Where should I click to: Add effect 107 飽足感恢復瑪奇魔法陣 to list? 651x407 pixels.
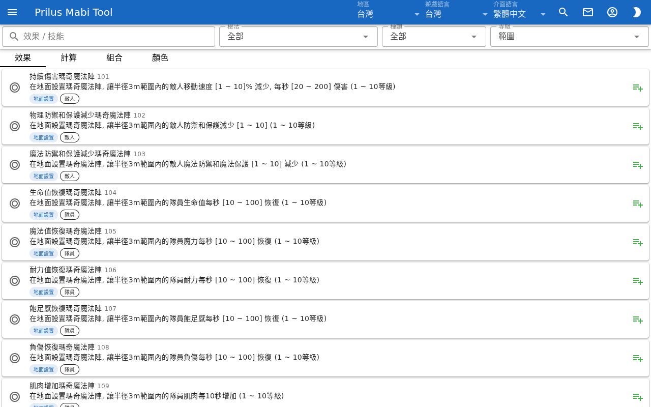(638, 319)
